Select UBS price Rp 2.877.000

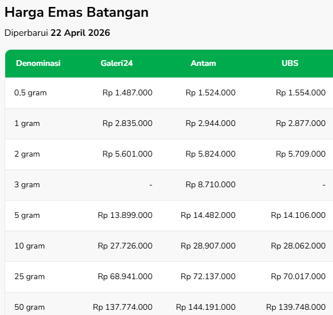(301, 123)
